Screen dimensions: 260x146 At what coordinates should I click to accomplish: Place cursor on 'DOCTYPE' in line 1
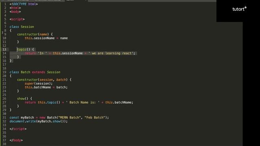tap(20, 4)
